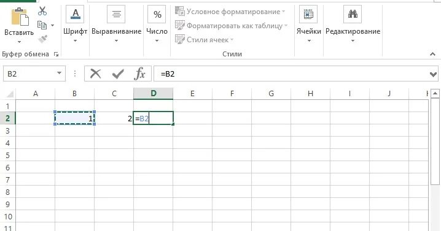Select row 8 header
The image size is (441, 231).
[7, 192]
